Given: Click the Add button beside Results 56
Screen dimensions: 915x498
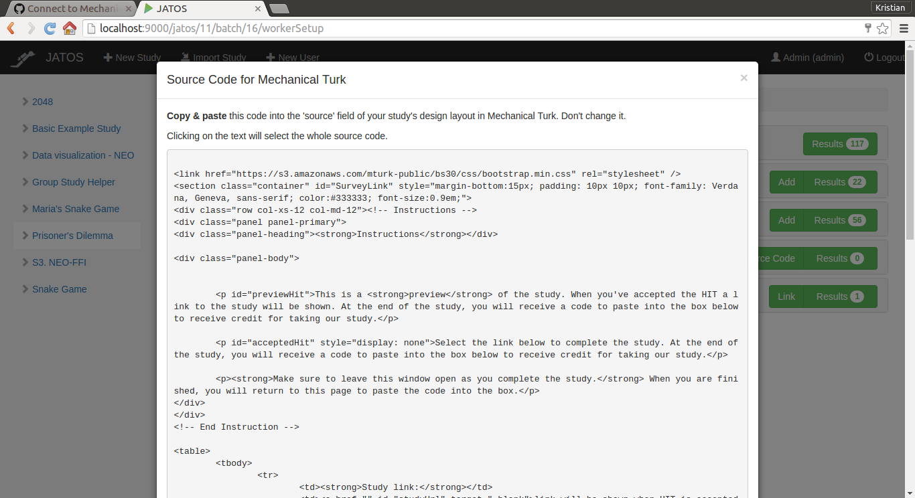Looking at the screenshot, I should click(787, 220).
